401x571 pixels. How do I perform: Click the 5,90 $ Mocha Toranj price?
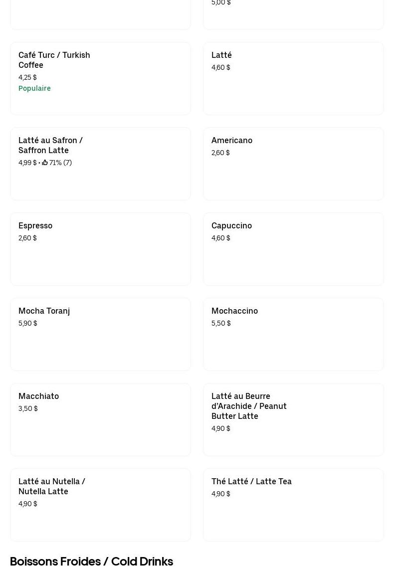pyautogui.click(x=28, y=323)
